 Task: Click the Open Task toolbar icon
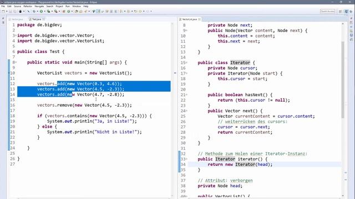click(81, 11)
